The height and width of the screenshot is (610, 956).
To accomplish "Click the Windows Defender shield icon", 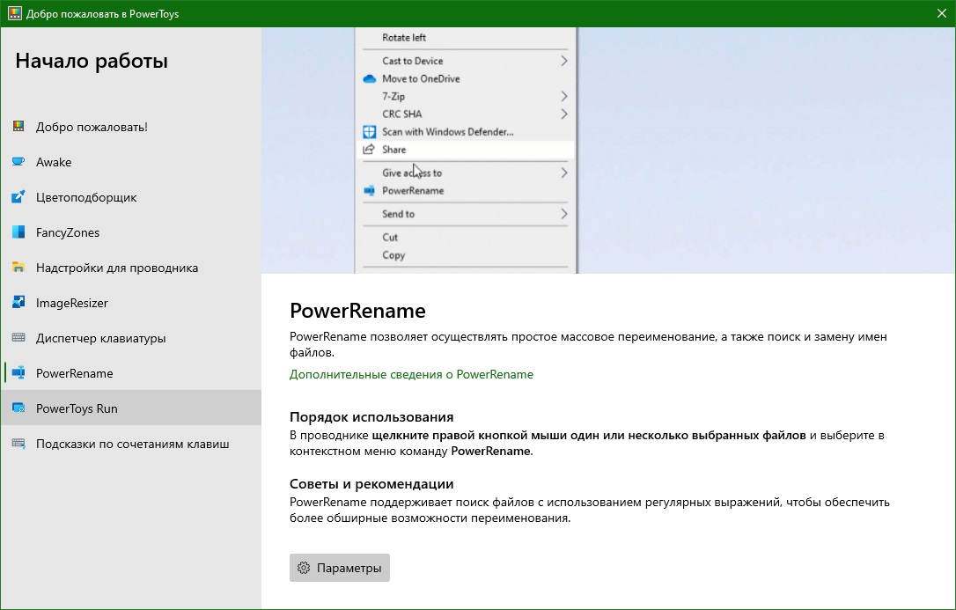I will [371, 131].
